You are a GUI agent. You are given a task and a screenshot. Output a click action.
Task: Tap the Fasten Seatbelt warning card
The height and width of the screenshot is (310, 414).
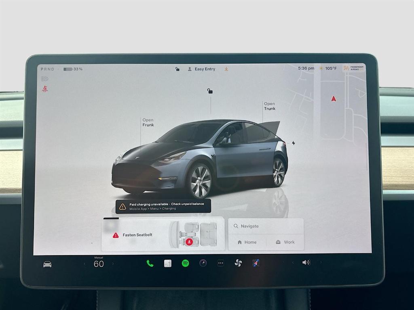pos(163,235)
